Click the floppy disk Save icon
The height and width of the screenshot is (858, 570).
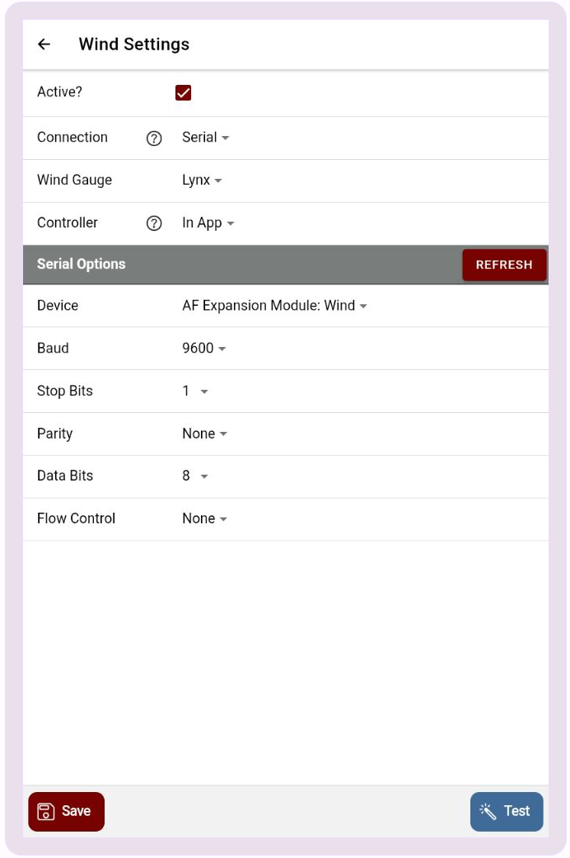pos(46,811)
